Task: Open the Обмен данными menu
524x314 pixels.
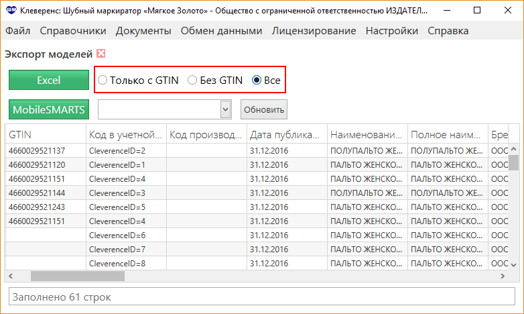Action: (x=221, y=31)
